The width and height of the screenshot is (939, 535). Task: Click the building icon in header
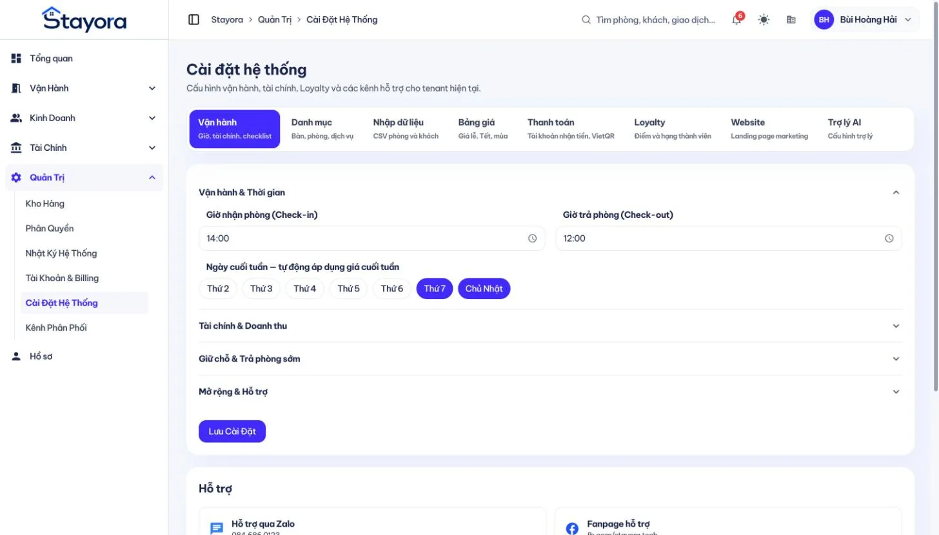click(x=791, y=20)
